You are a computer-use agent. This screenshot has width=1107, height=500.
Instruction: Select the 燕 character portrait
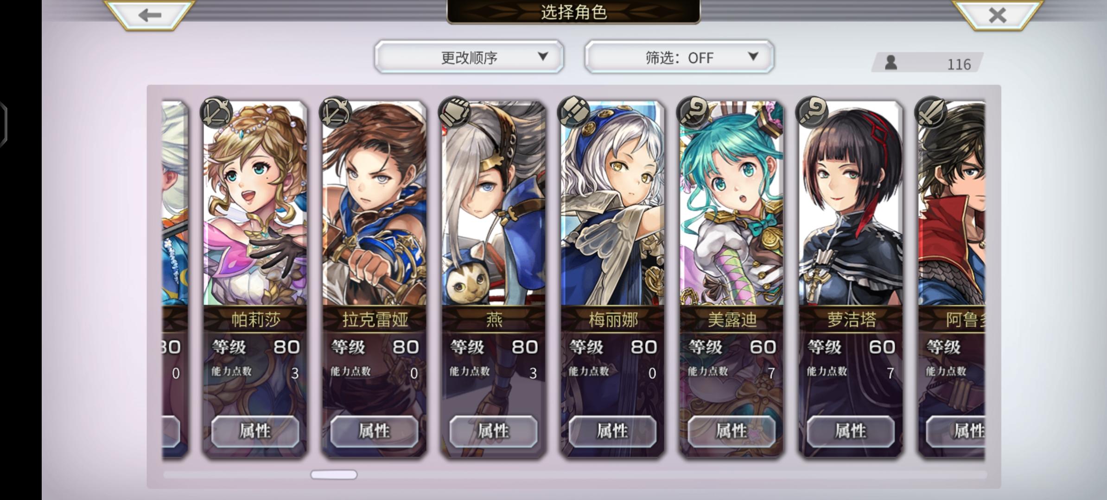pyautogui.click(x=494, y=204)
